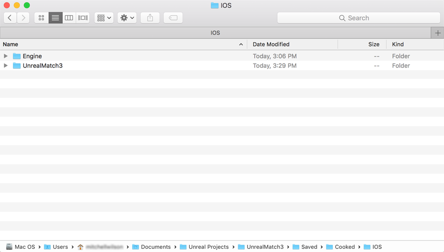
Task: Open the gear action menu
Action: [x=127, y=18]
